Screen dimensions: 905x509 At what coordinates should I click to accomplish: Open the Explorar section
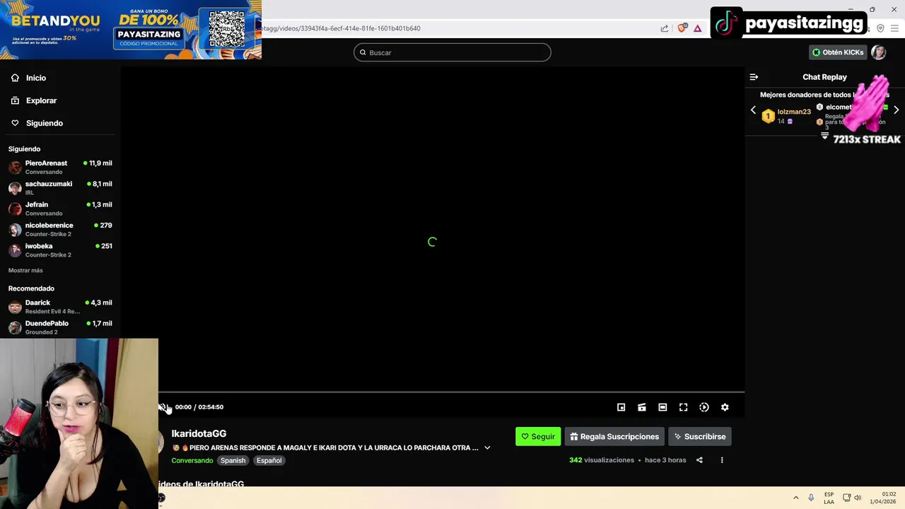point(34,100)
